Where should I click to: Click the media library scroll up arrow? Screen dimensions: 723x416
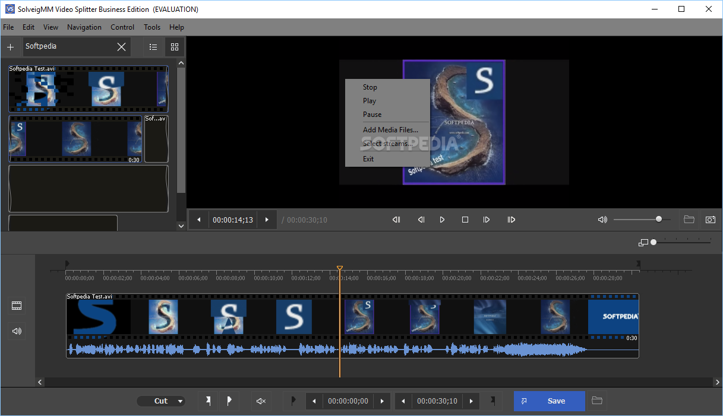(181, 63)
